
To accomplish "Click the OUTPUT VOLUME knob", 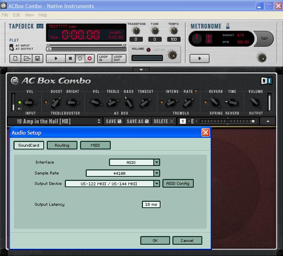I will tap(255, 102).
